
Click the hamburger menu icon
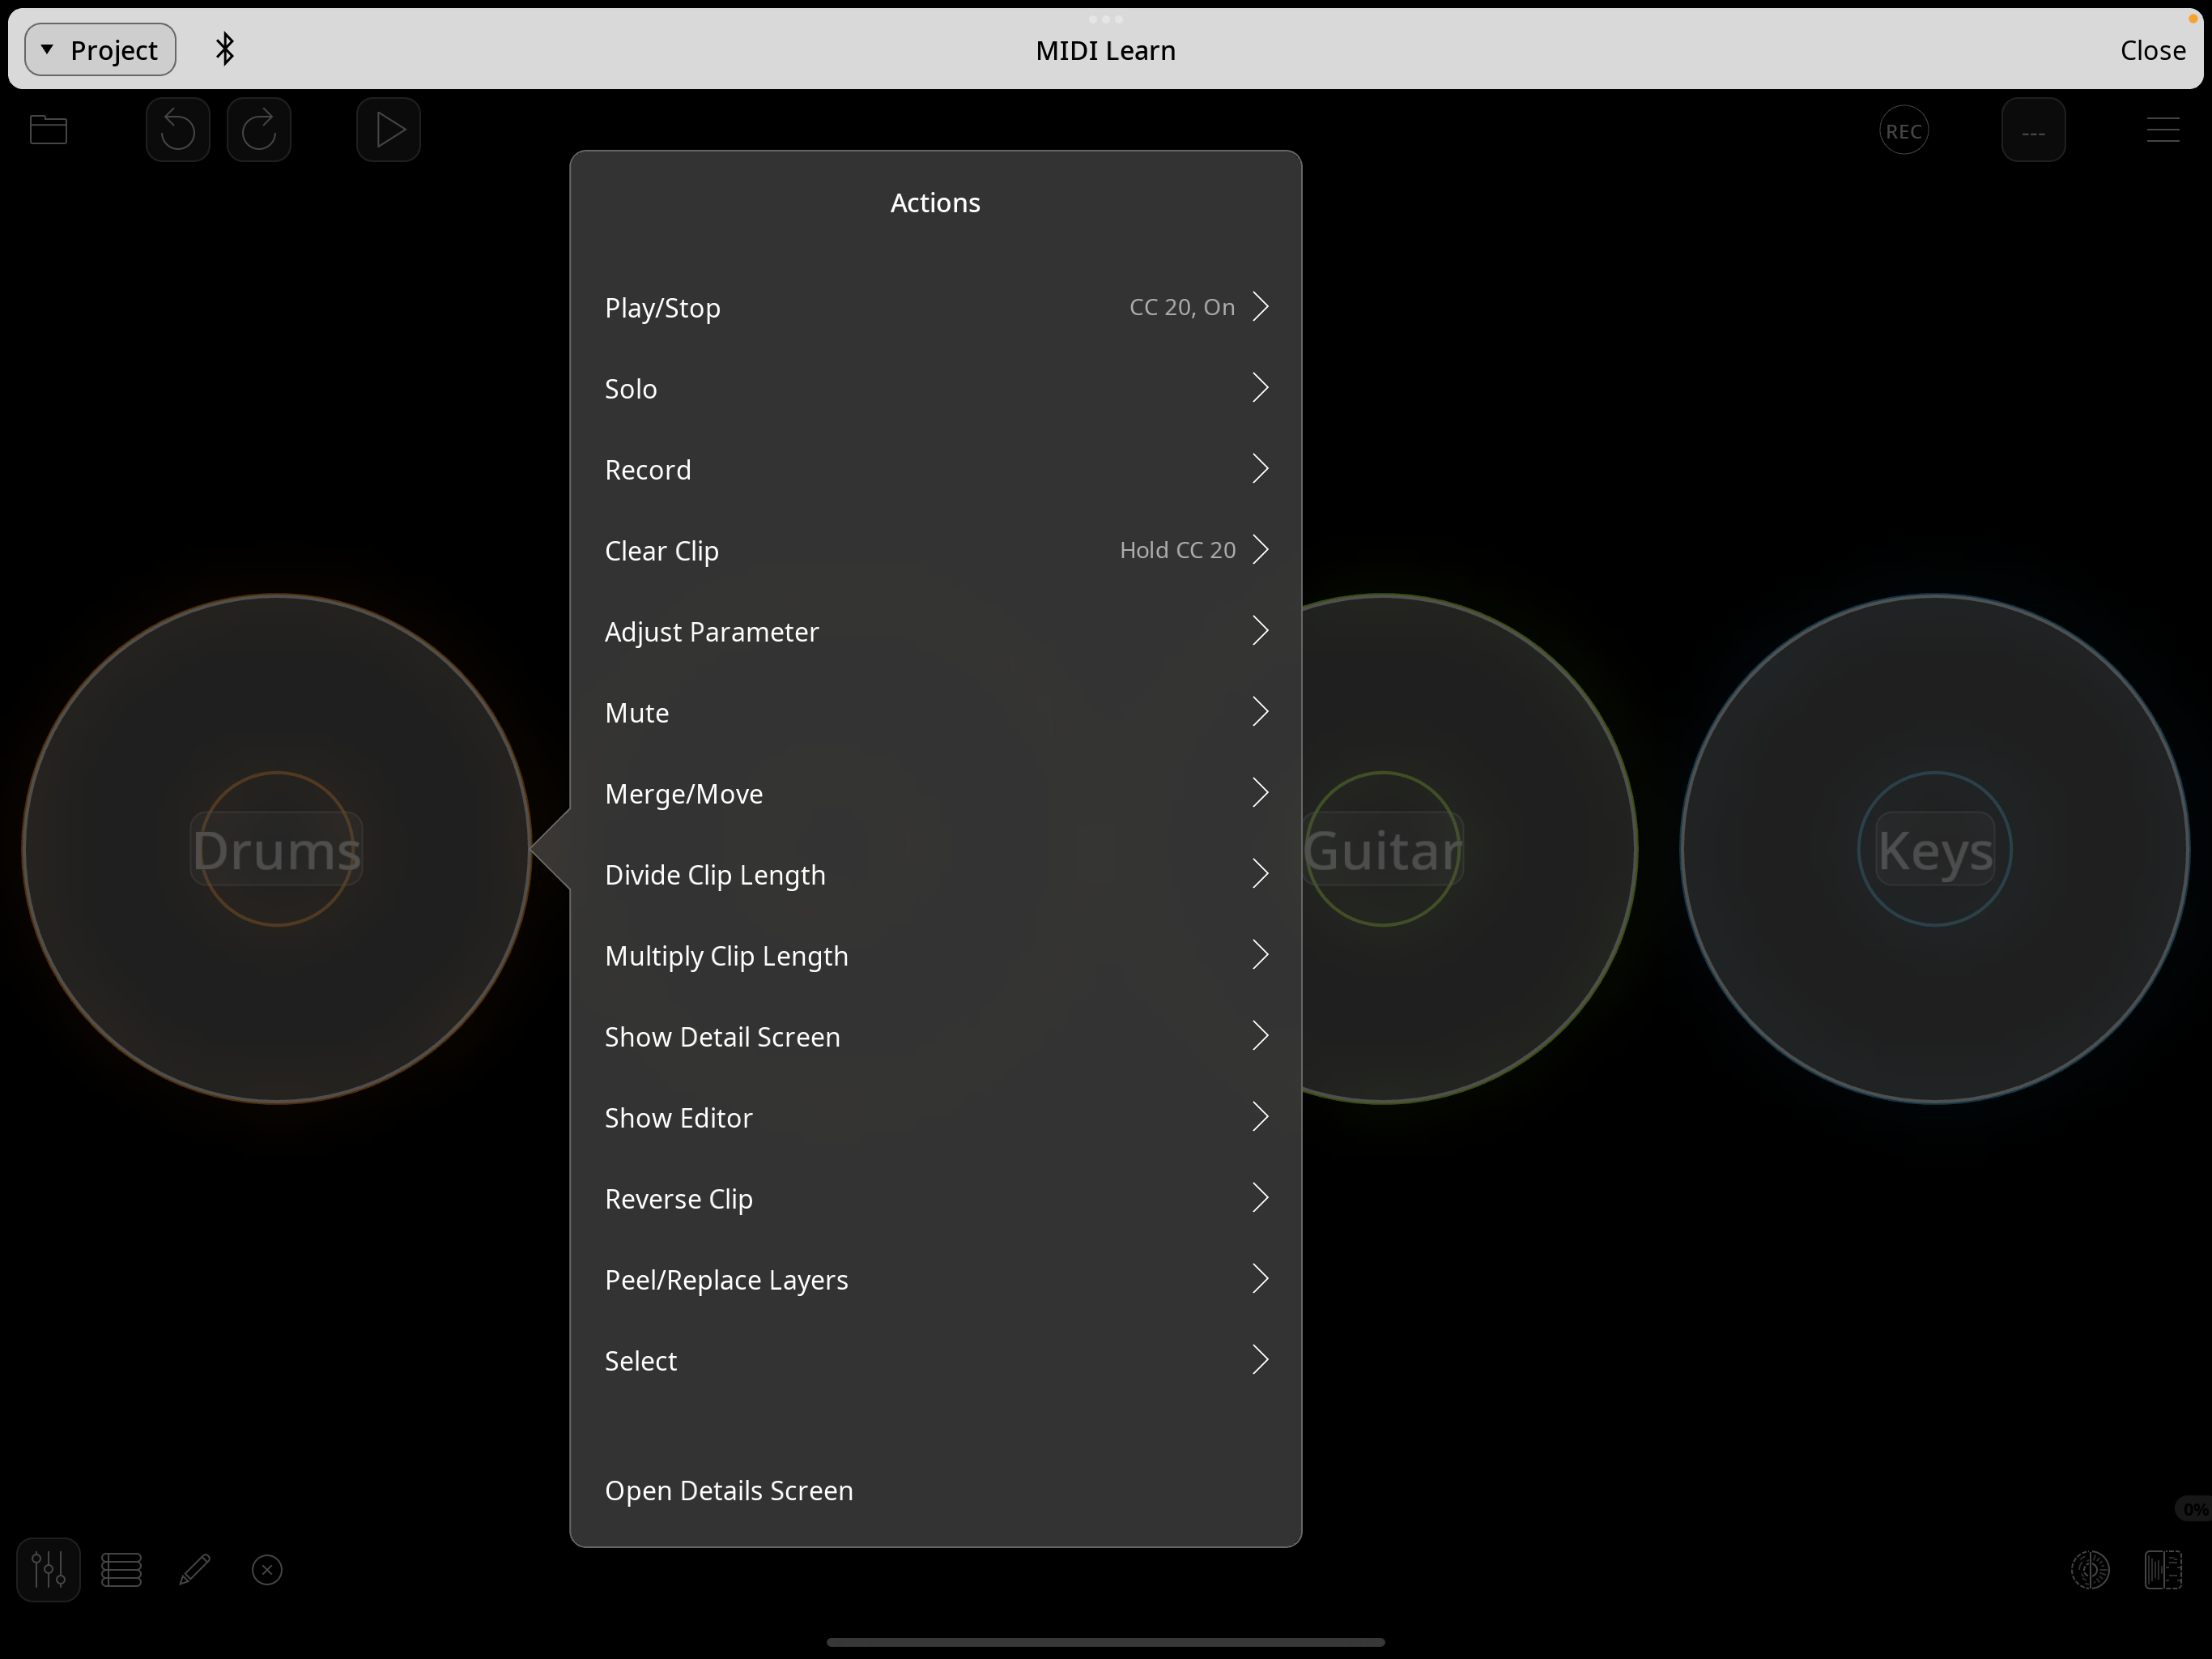pos(2162,130)
